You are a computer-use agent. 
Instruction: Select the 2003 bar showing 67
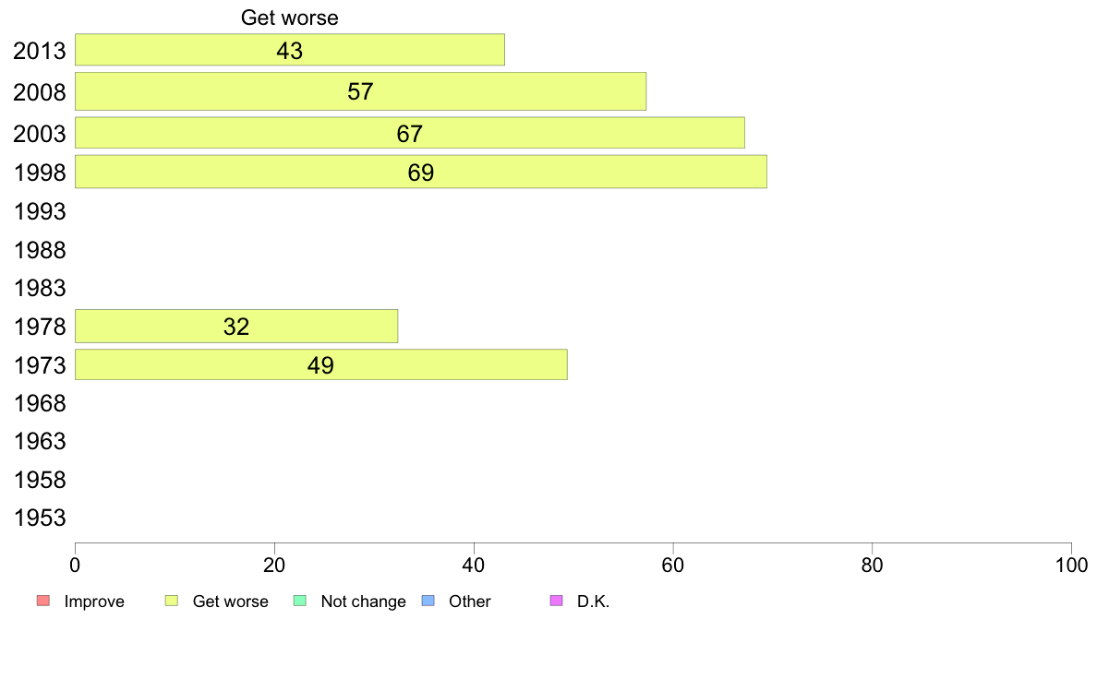(x=410, y=133)
